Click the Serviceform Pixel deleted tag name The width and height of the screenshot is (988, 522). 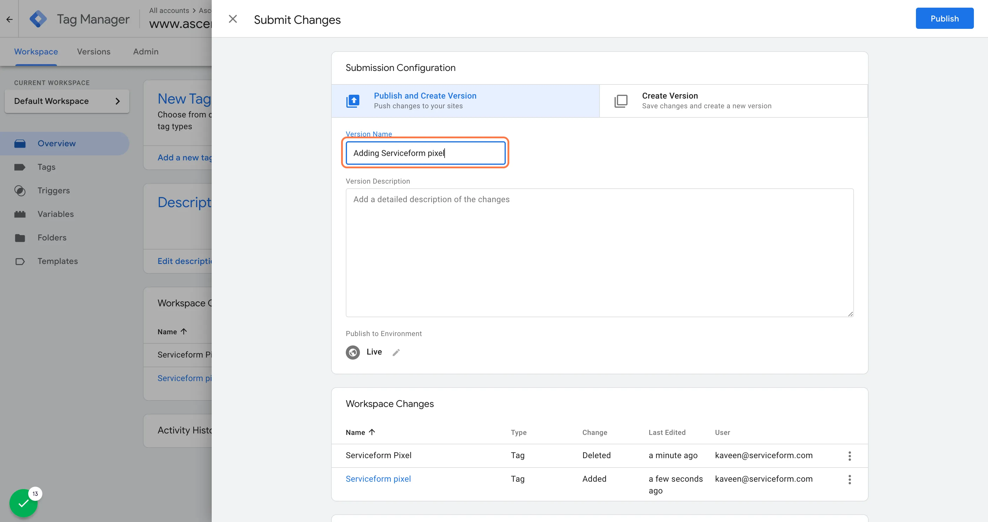pos(378,455)
